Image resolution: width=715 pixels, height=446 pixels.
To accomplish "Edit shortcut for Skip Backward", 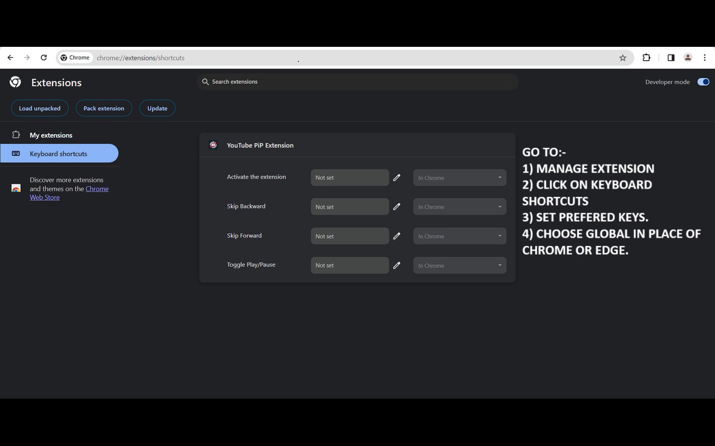I will (397, 206).
